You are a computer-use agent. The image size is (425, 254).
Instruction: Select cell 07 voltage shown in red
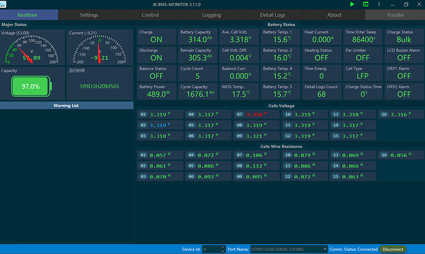point(254,115)
